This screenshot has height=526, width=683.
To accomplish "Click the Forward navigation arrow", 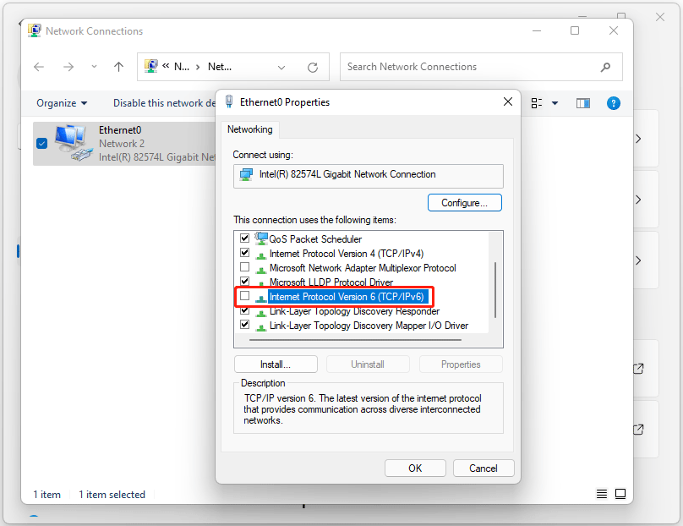I will 68,67.
